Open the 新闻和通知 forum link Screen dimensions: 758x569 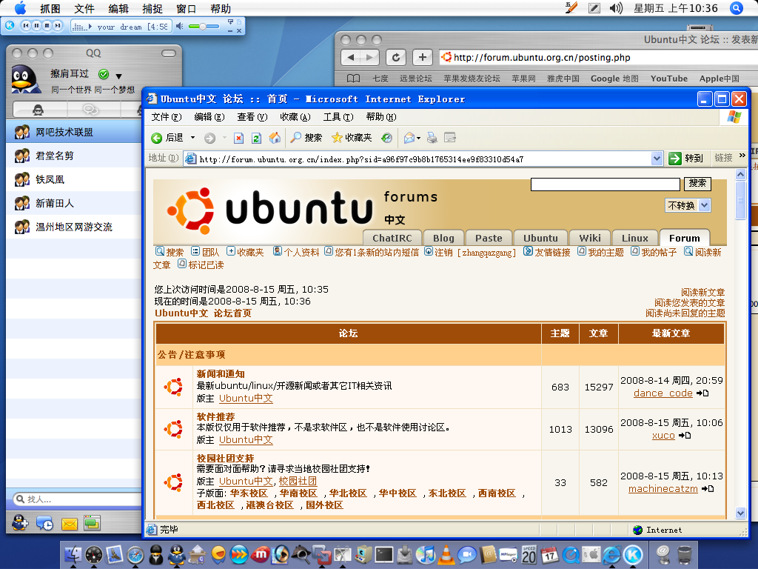pos(221,374)
